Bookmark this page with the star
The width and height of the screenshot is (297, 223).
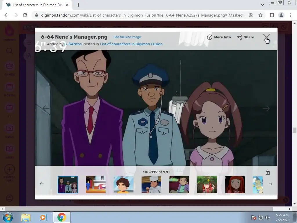[x=260, y=15]
